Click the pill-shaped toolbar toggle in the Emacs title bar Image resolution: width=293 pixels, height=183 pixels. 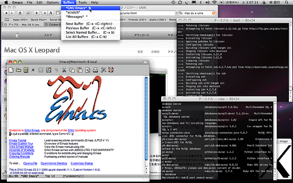tap(145, 62)
